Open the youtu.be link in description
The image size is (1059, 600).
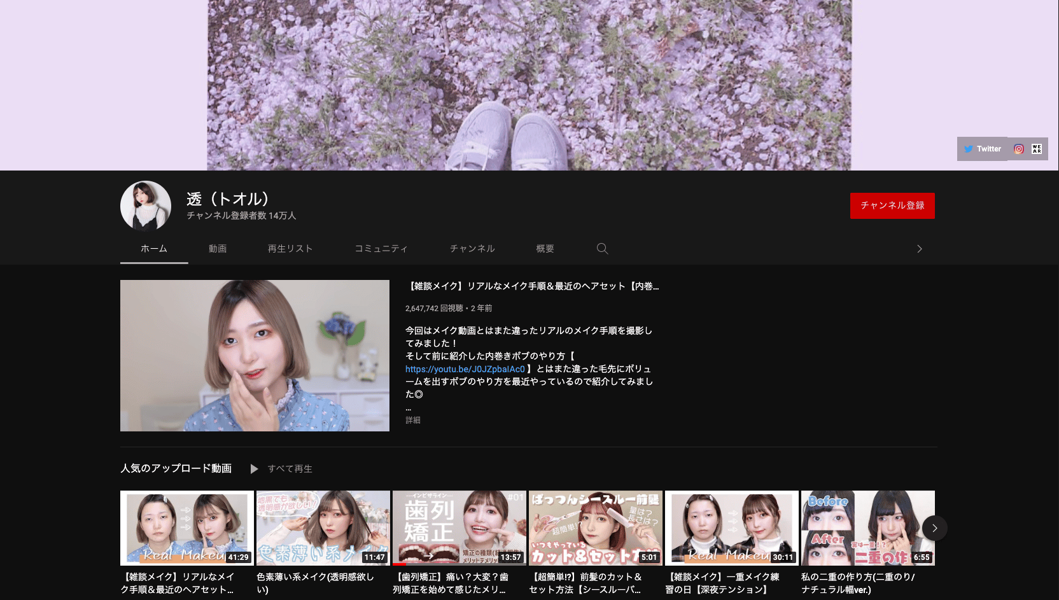point(465,369)
